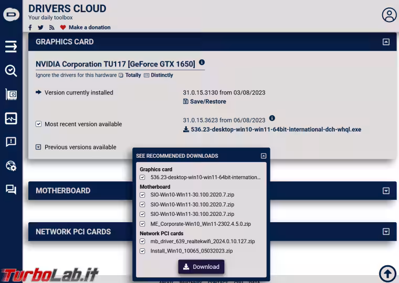Open Save/Restore driver link
Screen dimensions: 399x283
(208, 102)
